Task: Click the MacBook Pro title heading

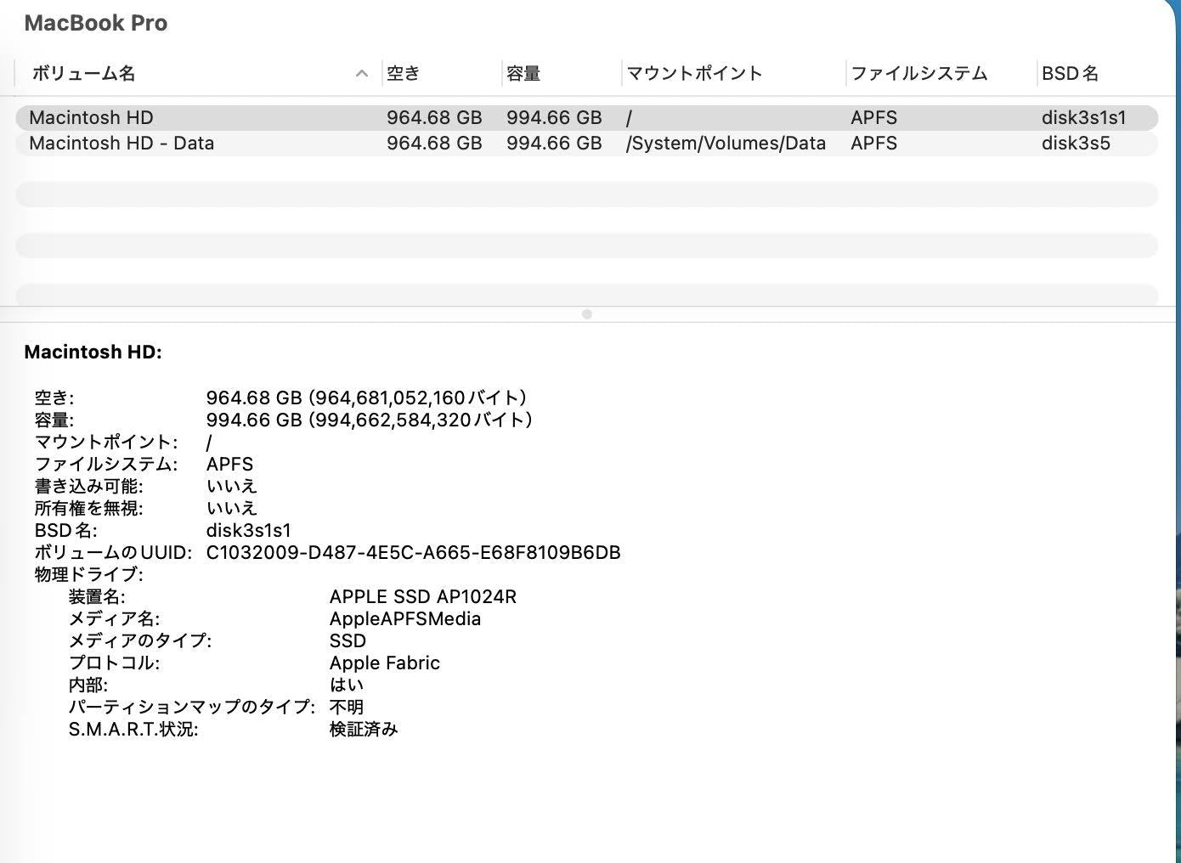Action: tap(95, 23)
